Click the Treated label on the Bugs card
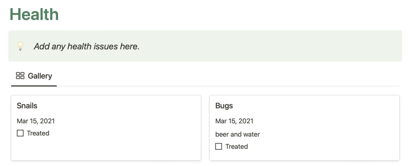Screen dimensions: 409x166 point(237,147)
